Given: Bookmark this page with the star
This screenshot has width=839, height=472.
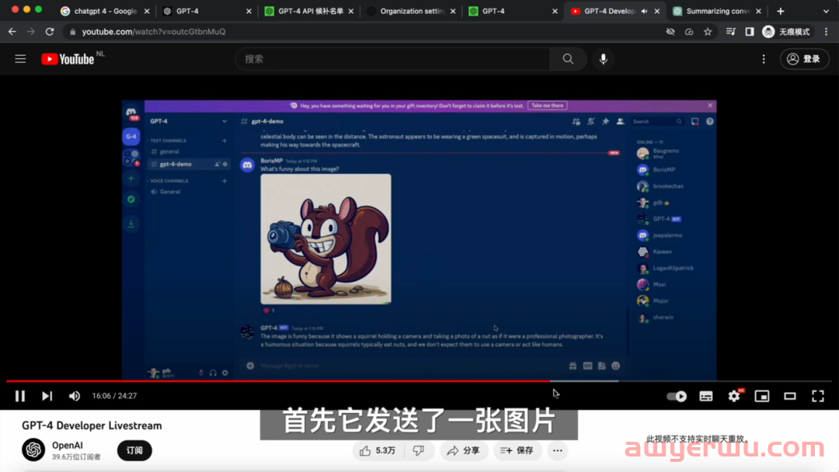Looking at the screenshot, I should tap(708, 32).
